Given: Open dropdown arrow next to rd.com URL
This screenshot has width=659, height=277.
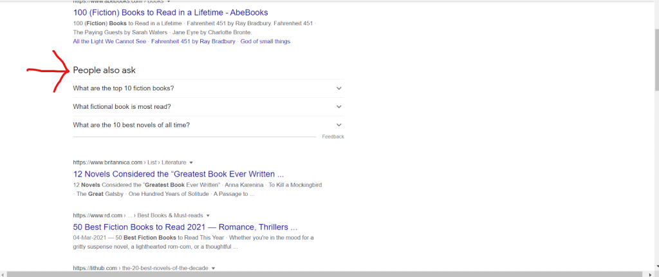Looking at the screenshot, I should click(x=207, y=215).
